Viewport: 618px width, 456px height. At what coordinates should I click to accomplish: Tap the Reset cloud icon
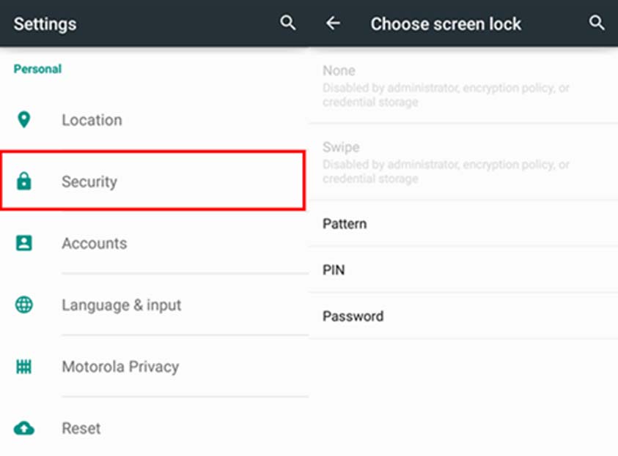click(24, 428)
